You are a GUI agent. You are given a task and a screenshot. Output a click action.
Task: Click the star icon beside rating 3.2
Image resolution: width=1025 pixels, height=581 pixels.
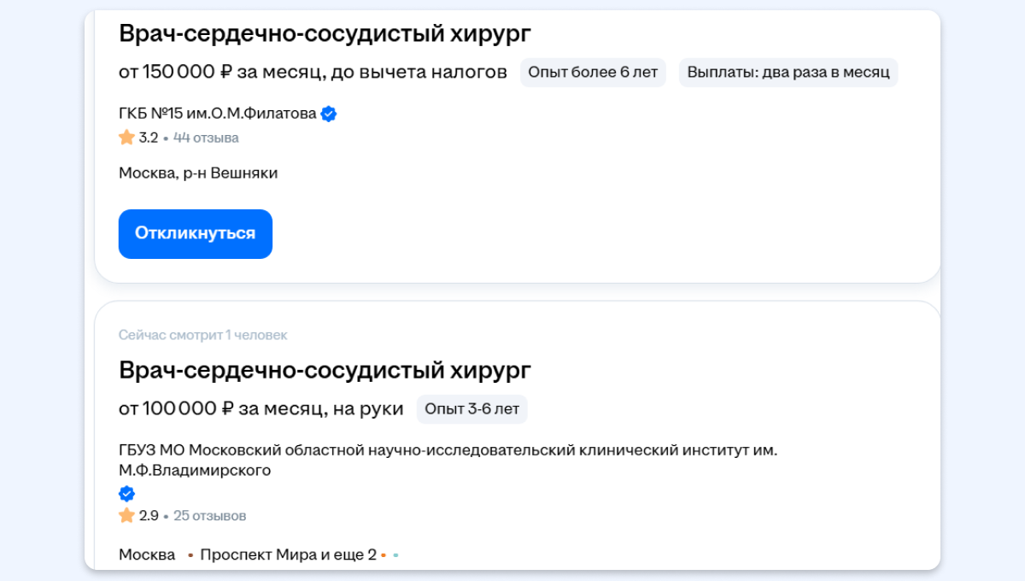127,138
